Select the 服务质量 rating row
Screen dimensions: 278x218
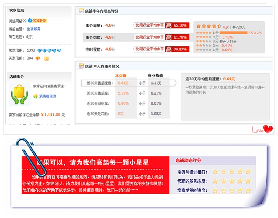point(137,26)
